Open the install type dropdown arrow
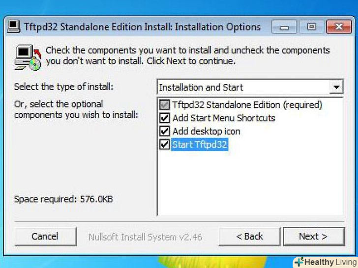This screenshot has width=358, height=268. click(x=336, y=87)
